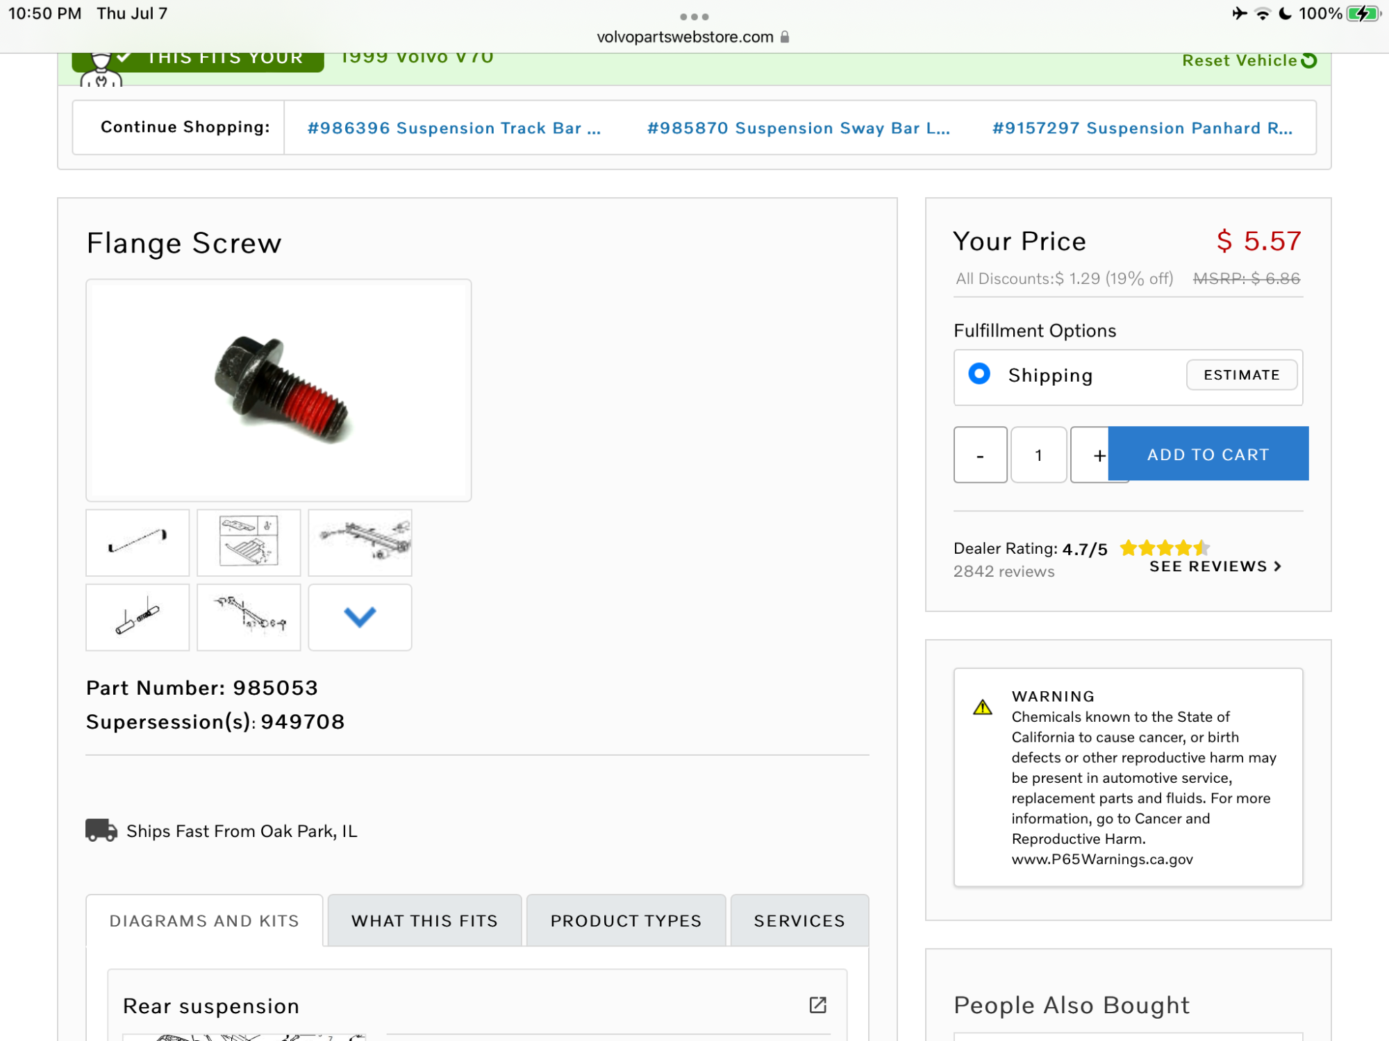The image size is (1389, 1041).
Task: Tap the three-dot multitasking icon
Action: 694,17
